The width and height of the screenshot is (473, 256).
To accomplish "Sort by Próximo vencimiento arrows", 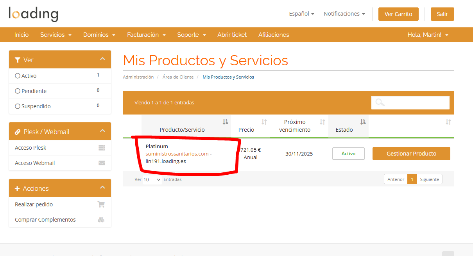I will (322, 122).
